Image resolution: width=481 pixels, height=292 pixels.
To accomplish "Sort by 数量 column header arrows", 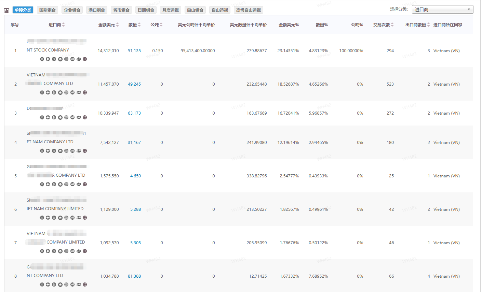I will (x=139, y=25).
